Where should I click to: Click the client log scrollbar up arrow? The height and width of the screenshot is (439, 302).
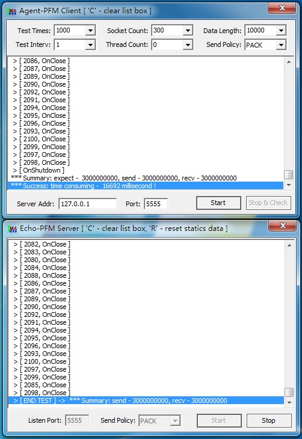point(289,61)
